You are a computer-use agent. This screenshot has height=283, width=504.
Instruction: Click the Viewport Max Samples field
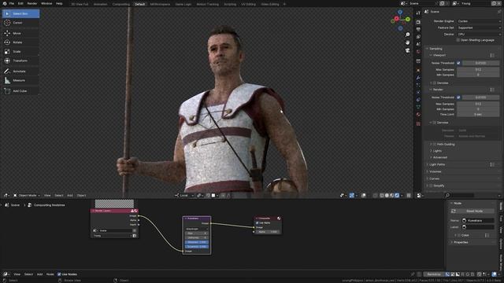[478, 70]
